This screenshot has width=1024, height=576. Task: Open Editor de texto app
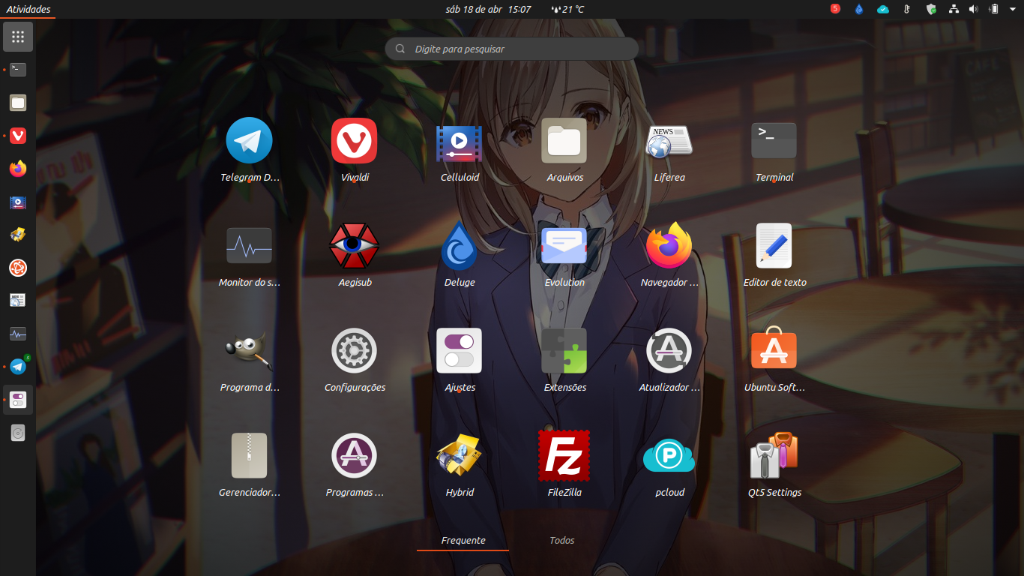(774, 246)
